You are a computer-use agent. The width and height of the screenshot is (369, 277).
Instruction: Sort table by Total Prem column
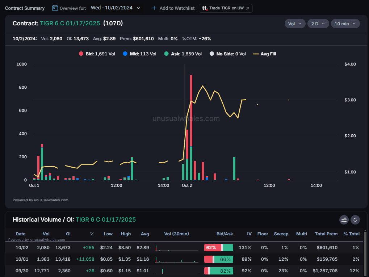pos(326,234)
